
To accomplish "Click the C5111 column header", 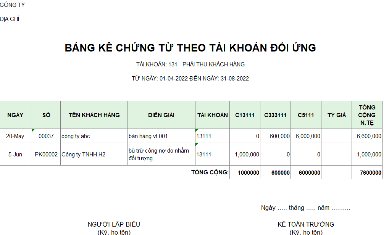I will (306, 115).
